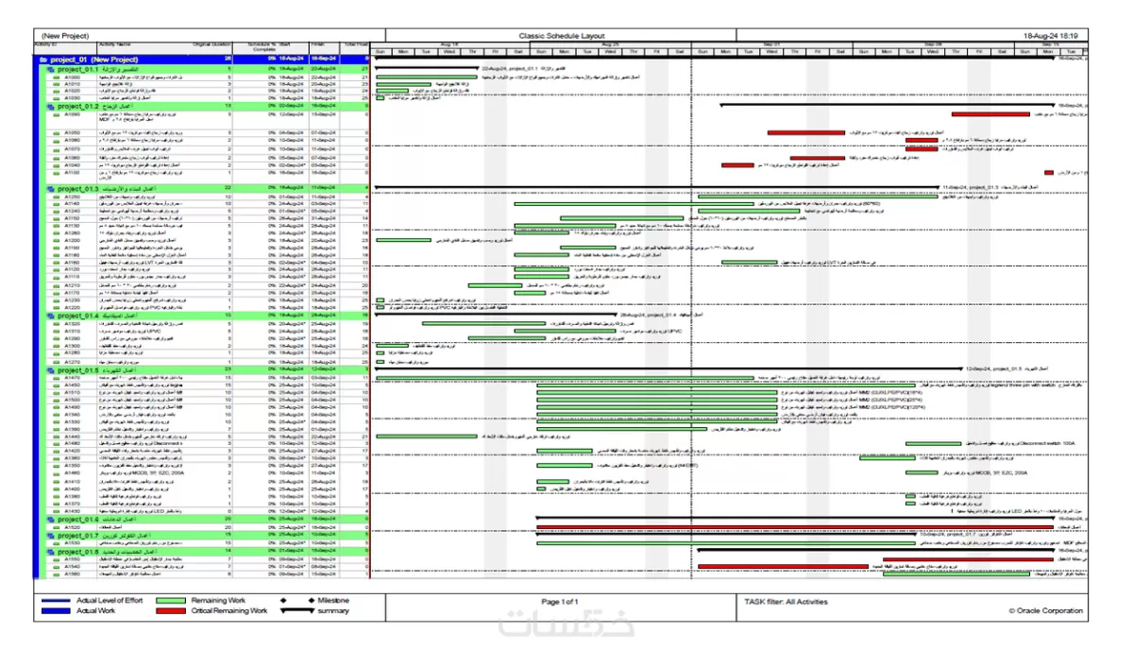
Task: Click the green activity icon beside A1470
Action: [57, 378]
